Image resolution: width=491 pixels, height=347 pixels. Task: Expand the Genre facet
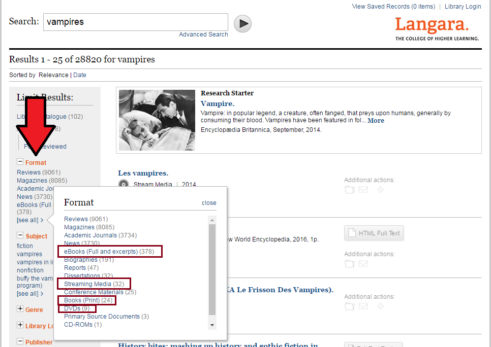tap(20, 309)
